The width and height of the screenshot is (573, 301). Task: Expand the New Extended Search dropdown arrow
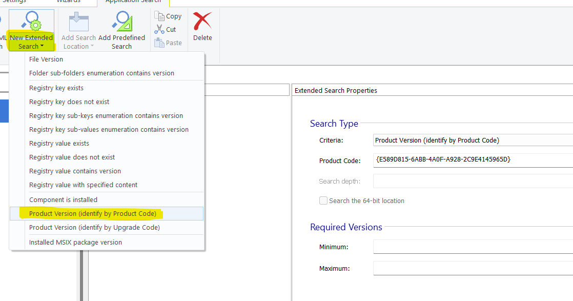pyautogui.click(x=42, y=47)
